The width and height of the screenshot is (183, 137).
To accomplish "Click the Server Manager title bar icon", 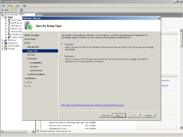I will (x=2, y=1).
